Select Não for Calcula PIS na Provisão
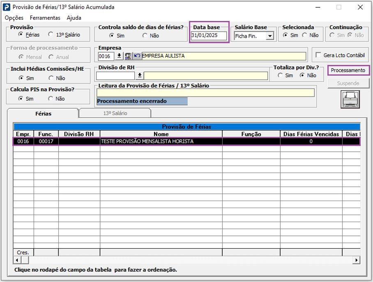 tap(51, 99)
